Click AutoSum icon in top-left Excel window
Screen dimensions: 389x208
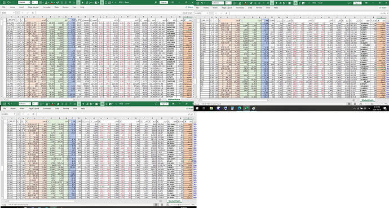pyautogui.click(x=106, y=2)
